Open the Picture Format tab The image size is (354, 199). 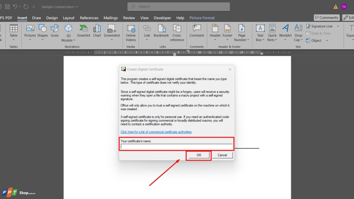(x=202, y=18)
